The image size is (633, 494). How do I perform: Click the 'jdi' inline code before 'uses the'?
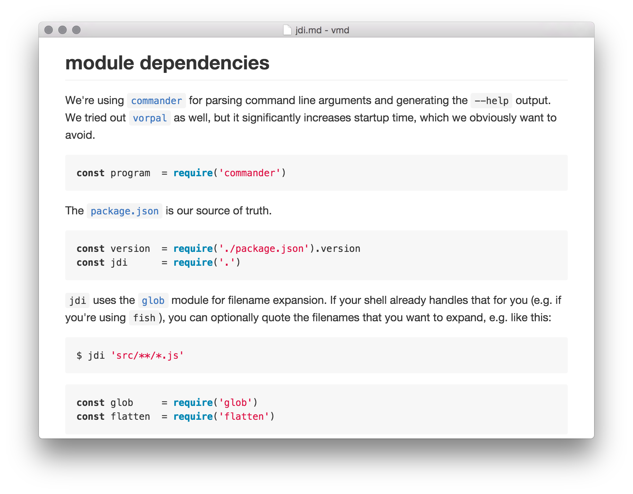77,300
